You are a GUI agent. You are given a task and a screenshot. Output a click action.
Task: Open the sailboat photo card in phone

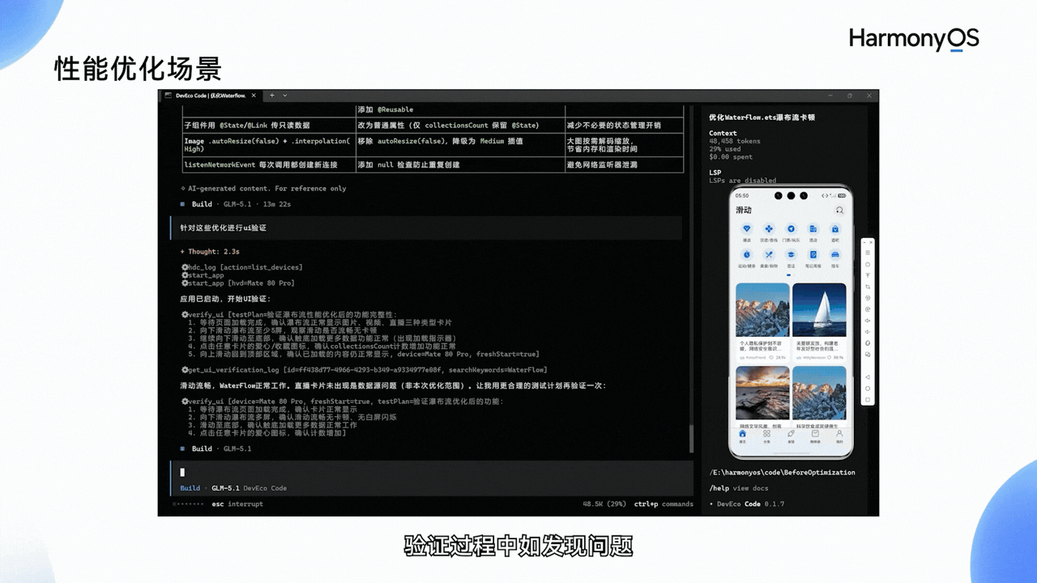(x=819, y=321)
